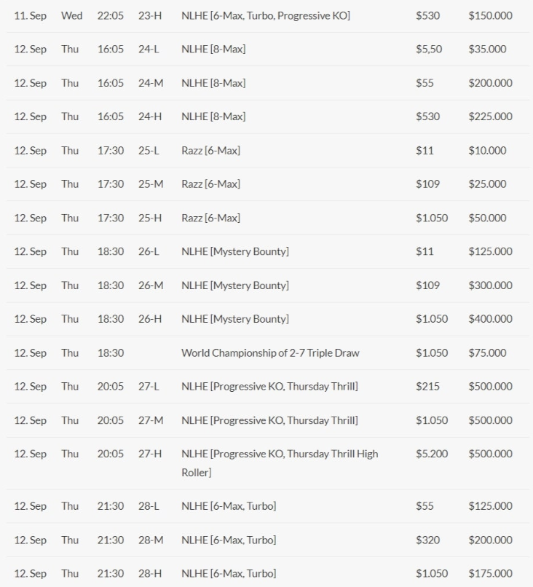
Task: Select the $320 buy-in amount
Action: [x=427, y=540]
